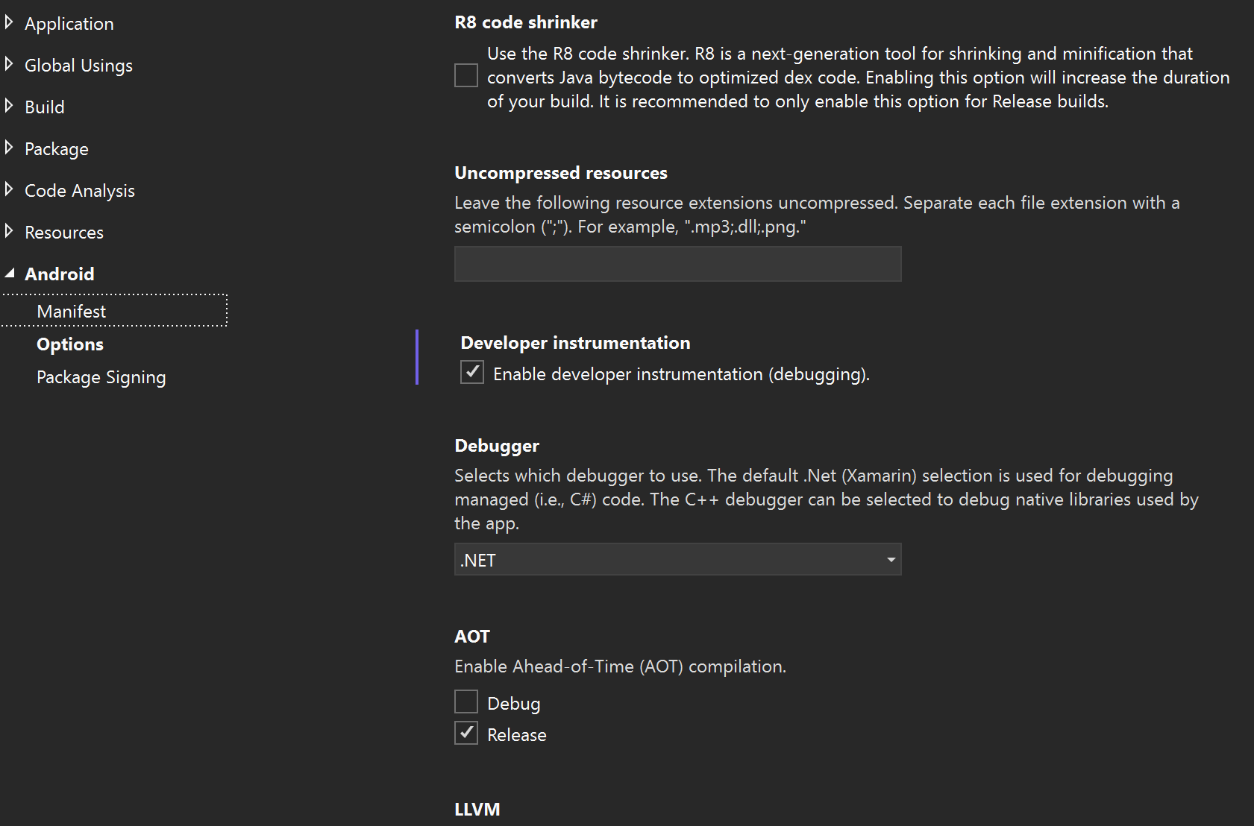The width and height of the screenshot is (1254, 826).
Task: Expand the Code Analysis section
Action: coord(9,189)
